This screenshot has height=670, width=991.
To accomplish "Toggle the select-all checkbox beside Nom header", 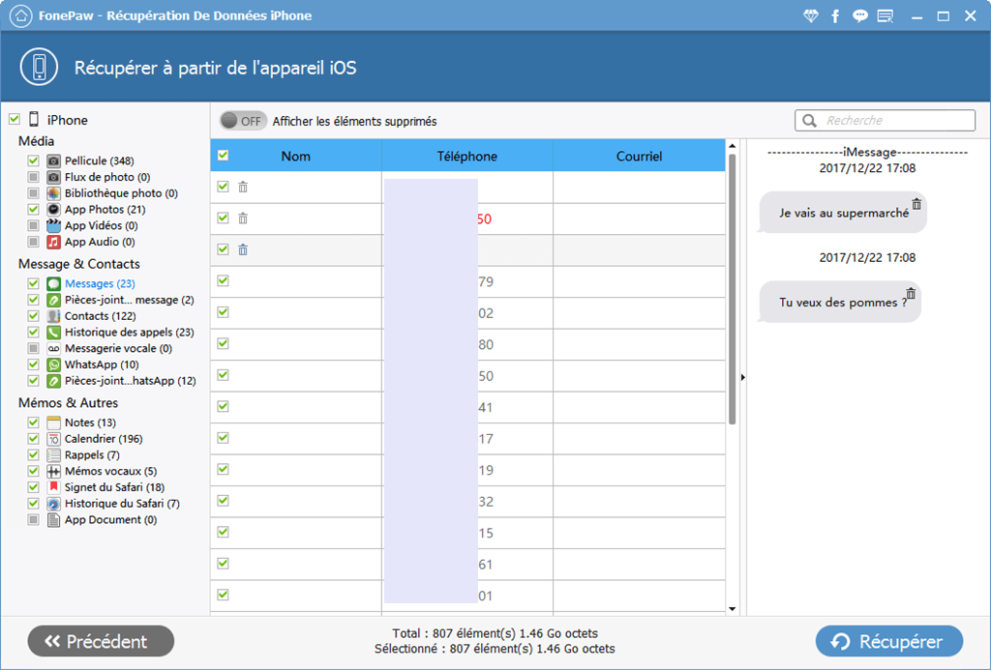I will (x=224, y=156).
